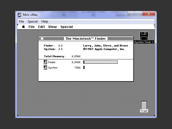
Task: Open the Mini vMac host File menu
Action: click(21, 21)
